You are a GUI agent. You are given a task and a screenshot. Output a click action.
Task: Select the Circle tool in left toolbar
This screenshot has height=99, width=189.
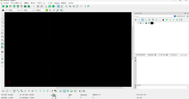coord(2,19)
